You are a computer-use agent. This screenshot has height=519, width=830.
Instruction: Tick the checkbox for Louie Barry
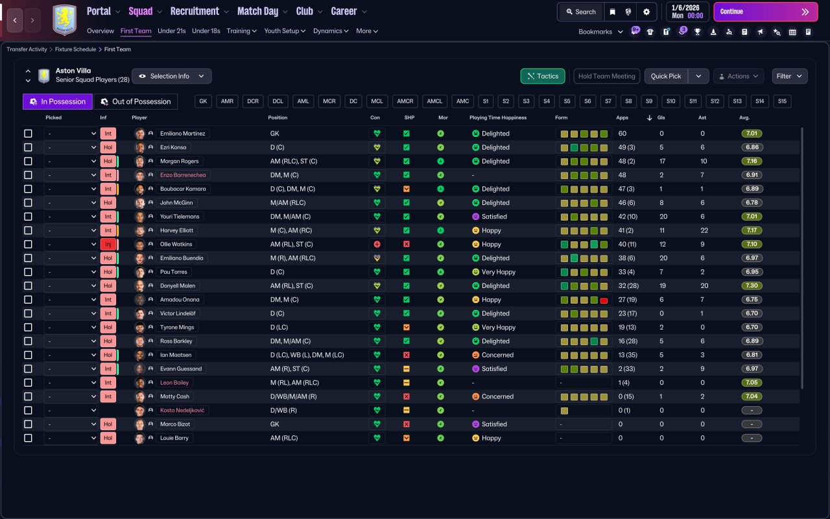28,438
